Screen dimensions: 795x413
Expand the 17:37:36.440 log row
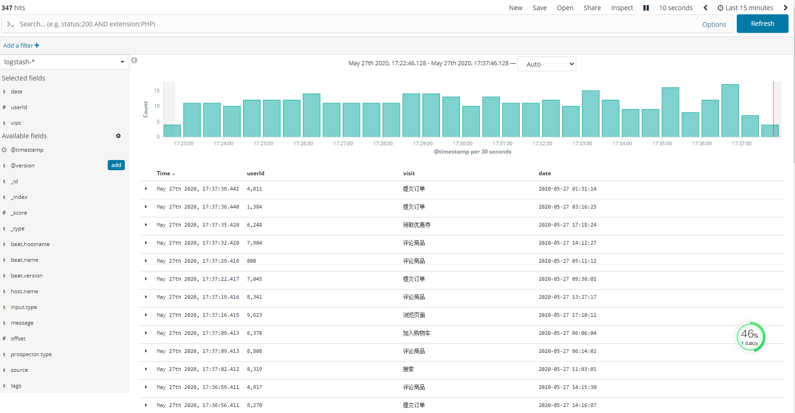(146, 207)
